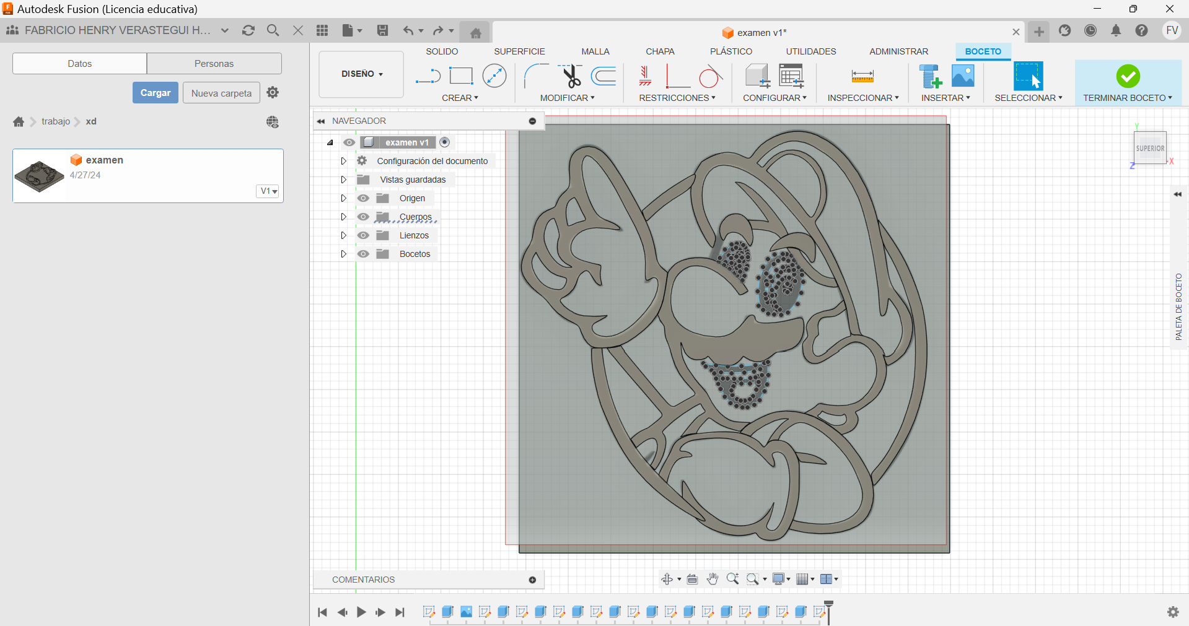This screenshot has height=626, width=1189.
Task: Open the Help question mark menu
Action: 1141,30
